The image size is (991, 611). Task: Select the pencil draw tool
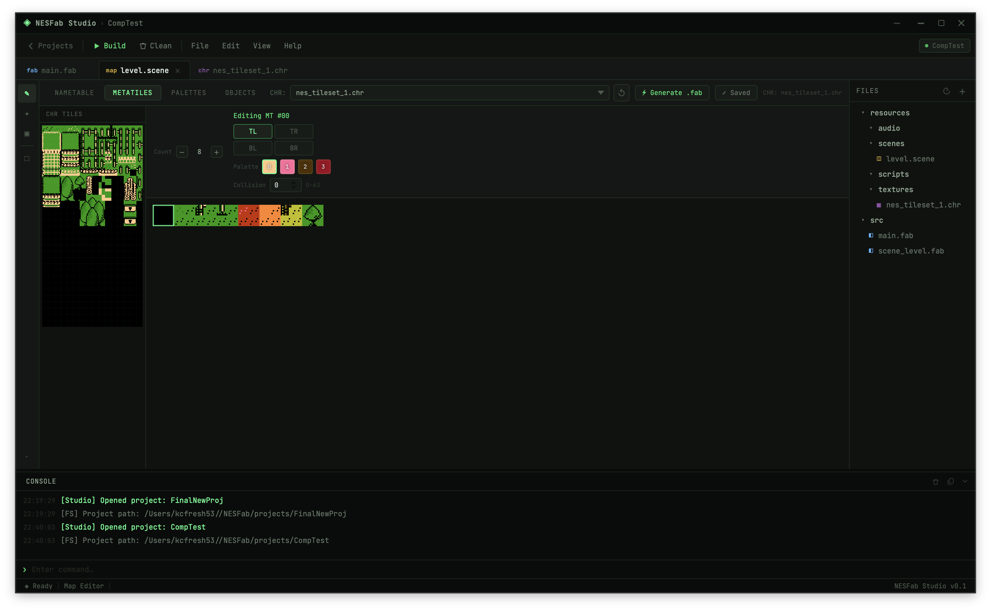click(27, 93)
